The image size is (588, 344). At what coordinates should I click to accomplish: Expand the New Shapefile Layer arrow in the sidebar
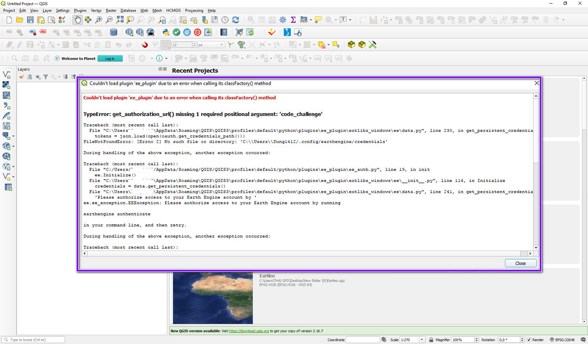(14, 177)
